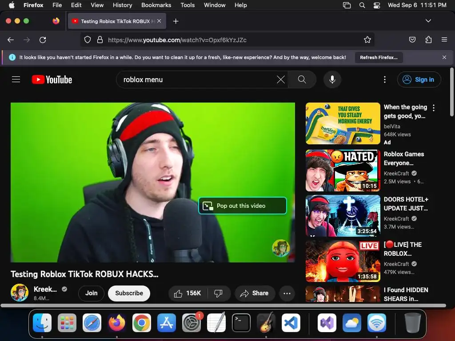Open Firefox extensions puzzle icon
This screenshot has width=455, height=341.
pos(428,40)
